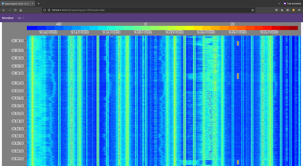Viewport: 303px width, 166px height.
Task: Focus the address bar URL field
Action: [148, 10]
